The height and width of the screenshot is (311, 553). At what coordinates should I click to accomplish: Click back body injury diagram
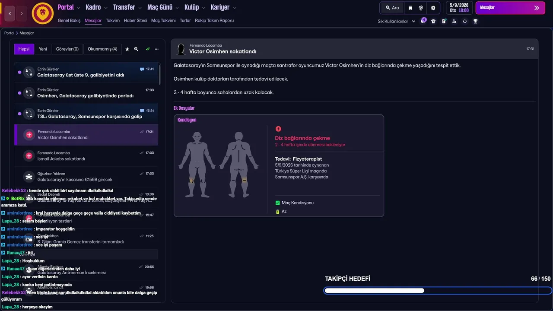(239, 164)
